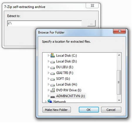This screenshot has width=132, height=123.
Task: Click Cancel in Browse For Folder
Action: pyautogui.click(x=111, y=110)
